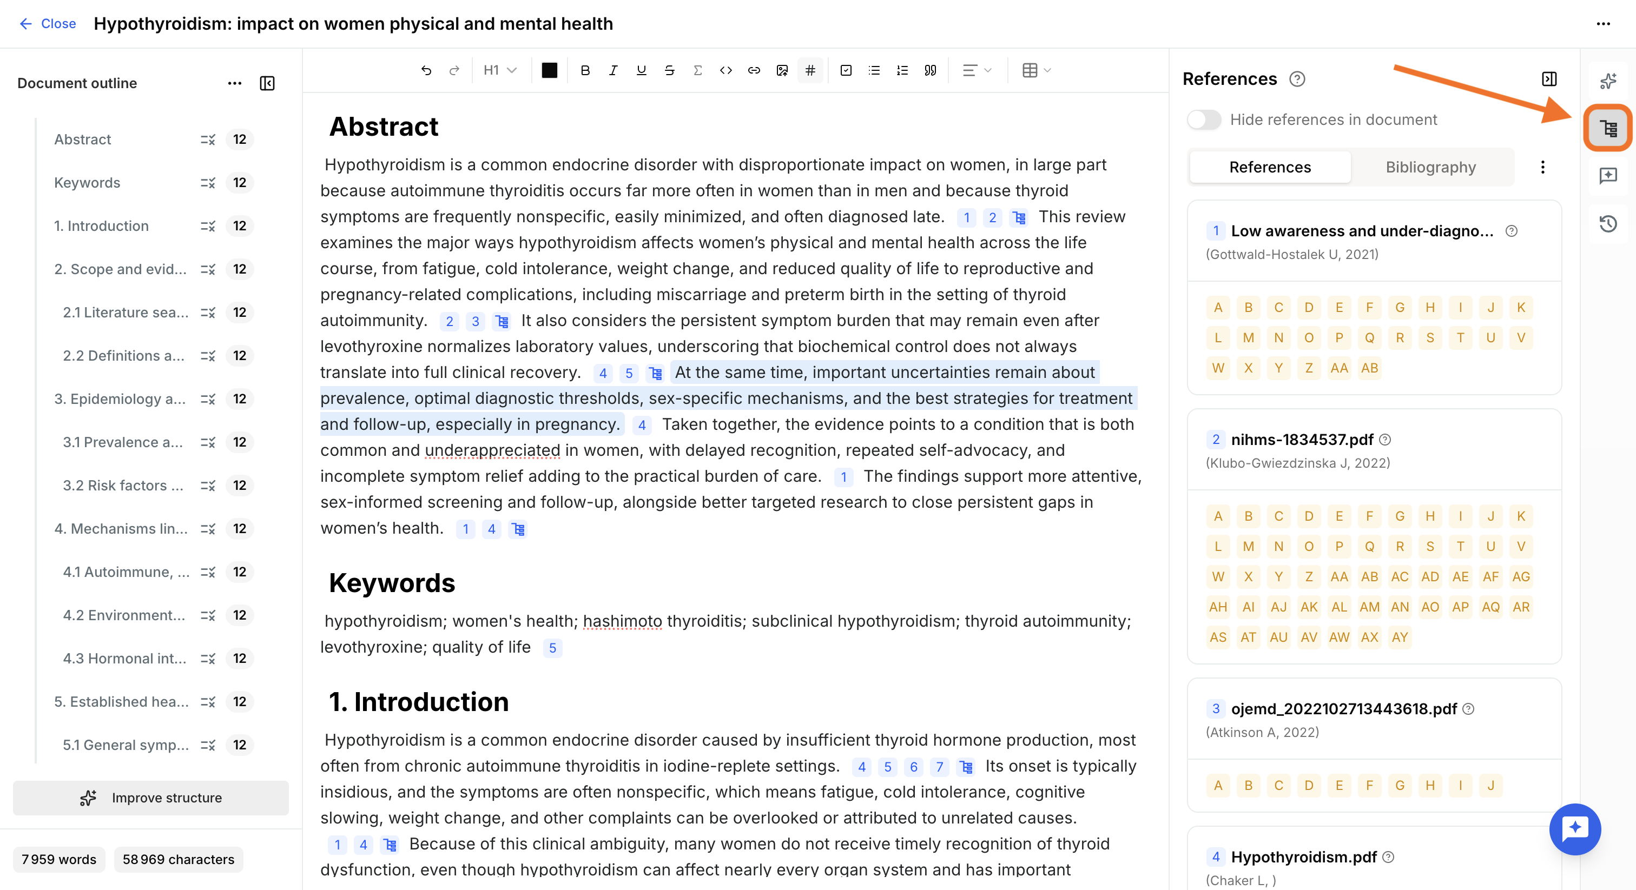
Task: Click the Close link at top left
Action: click(x=48, y=24)
